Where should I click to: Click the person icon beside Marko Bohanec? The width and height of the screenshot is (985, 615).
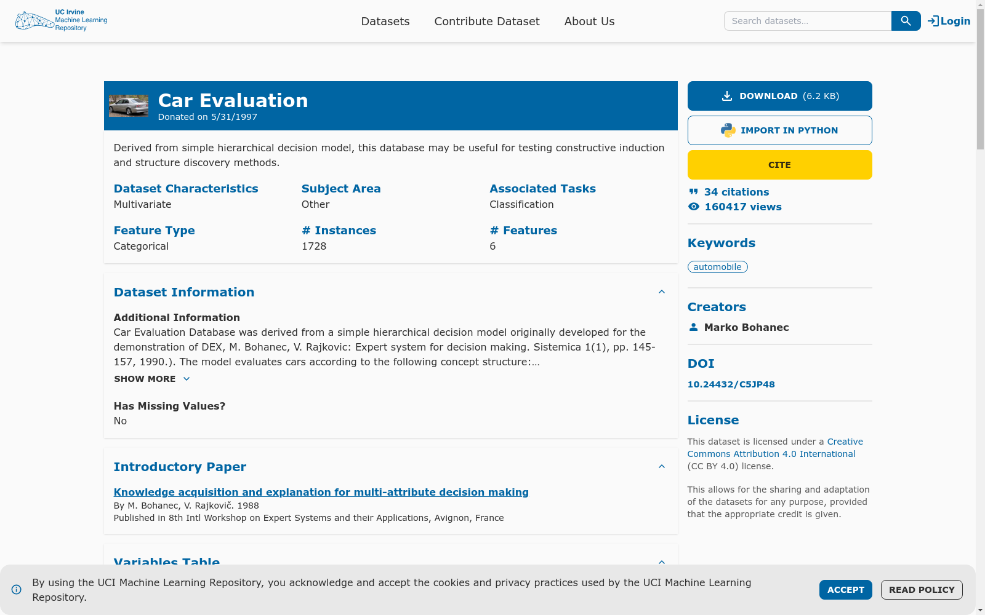click(694, 327)
